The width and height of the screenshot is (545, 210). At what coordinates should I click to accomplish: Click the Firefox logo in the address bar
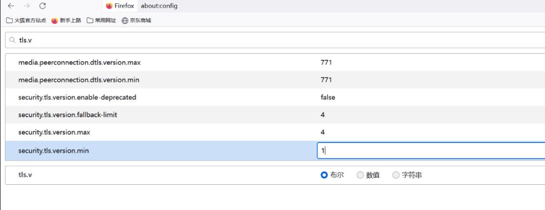[109, 6]
